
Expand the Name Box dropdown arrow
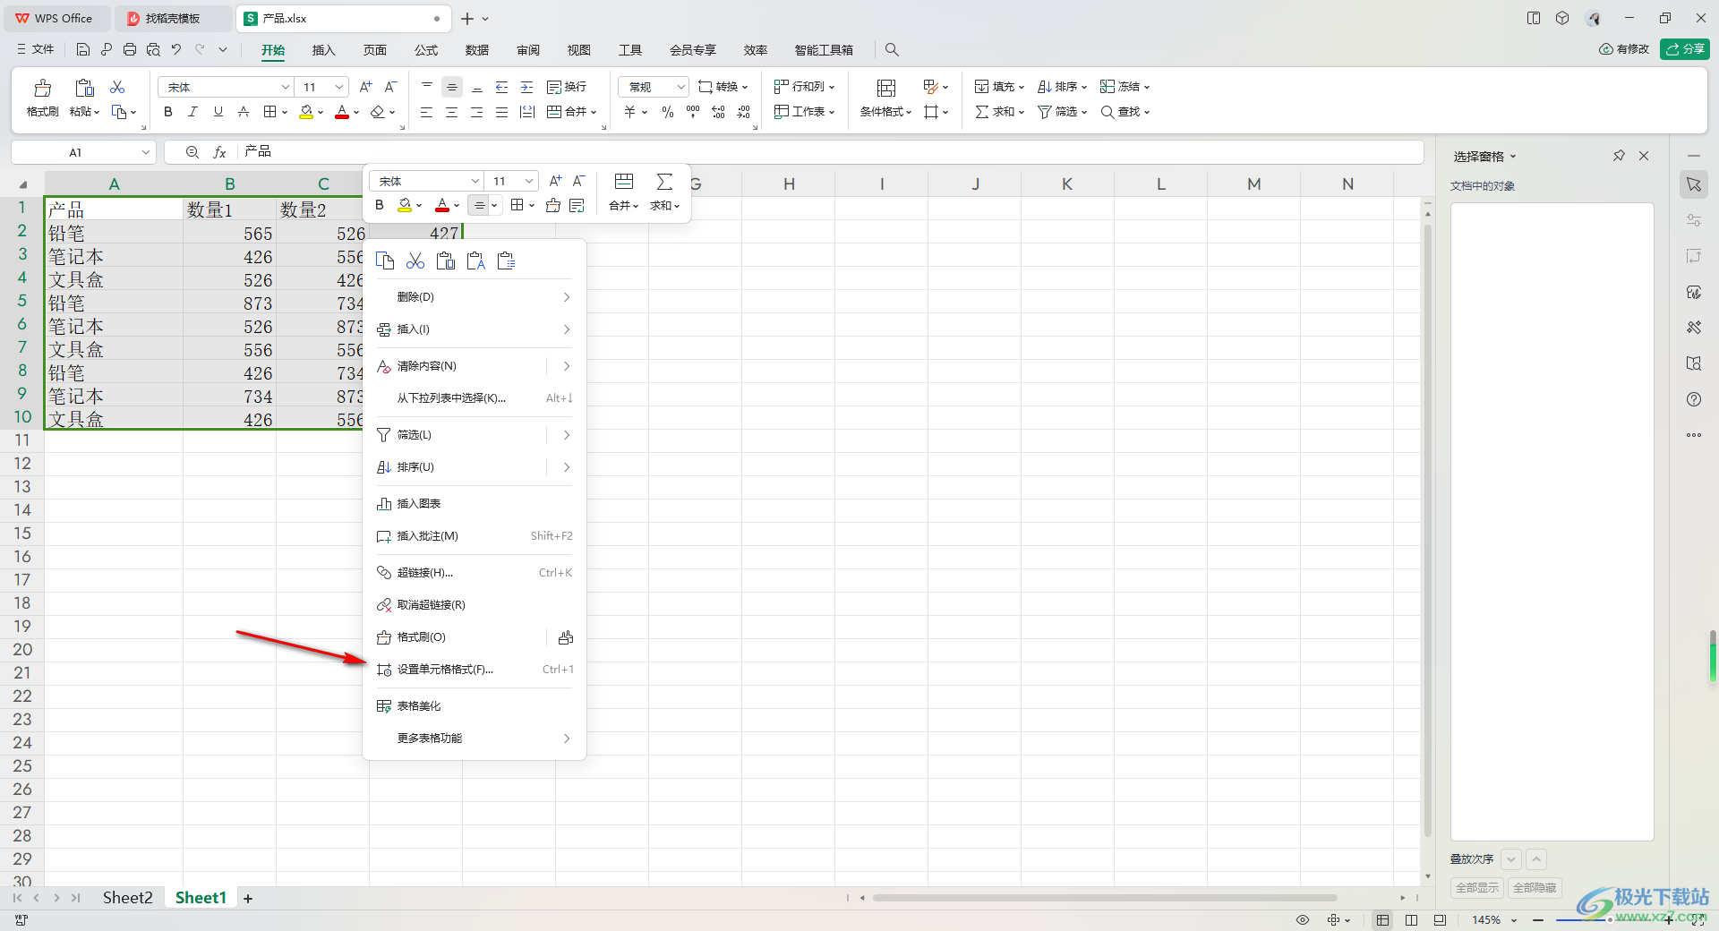[145, 152]
